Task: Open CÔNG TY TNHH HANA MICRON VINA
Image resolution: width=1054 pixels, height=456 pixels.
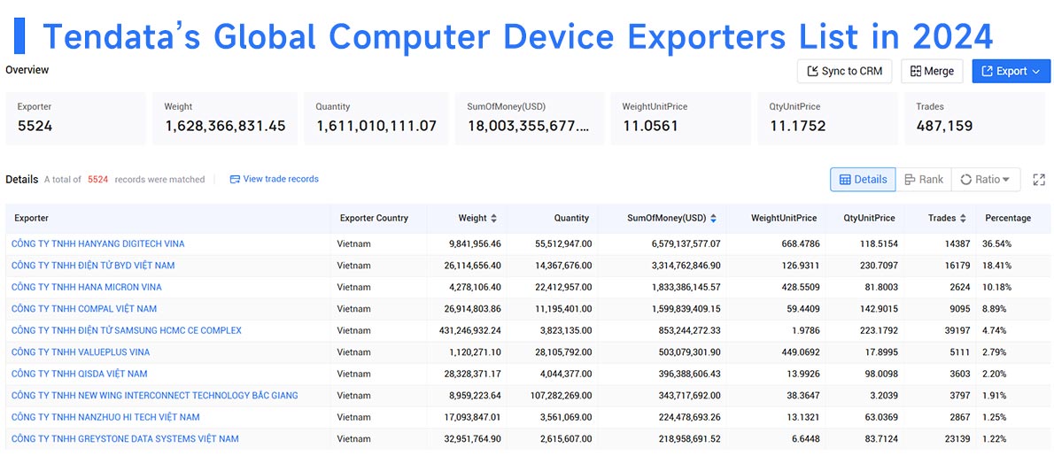Action: [87, 287]
